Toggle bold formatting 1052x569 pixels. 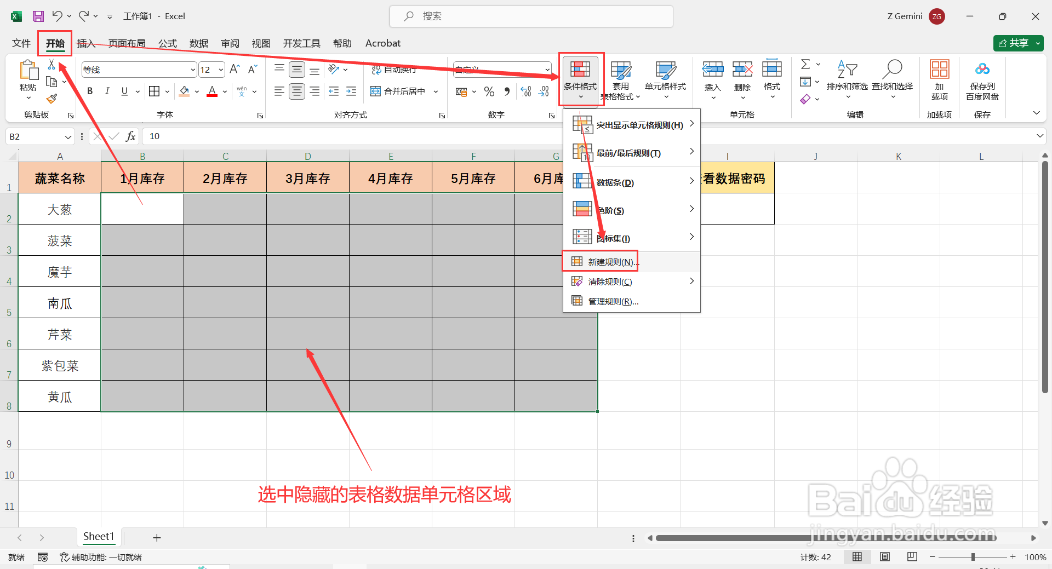[x=90, y=91]
